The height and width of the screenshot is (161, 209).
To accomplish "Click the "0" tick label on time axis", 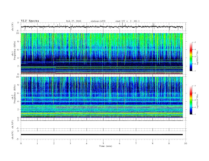I will (21, 143).
